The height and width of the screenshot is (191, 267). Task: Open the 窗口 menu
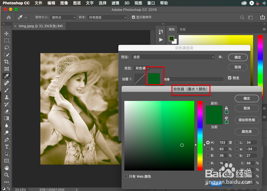tap(151, 3)
